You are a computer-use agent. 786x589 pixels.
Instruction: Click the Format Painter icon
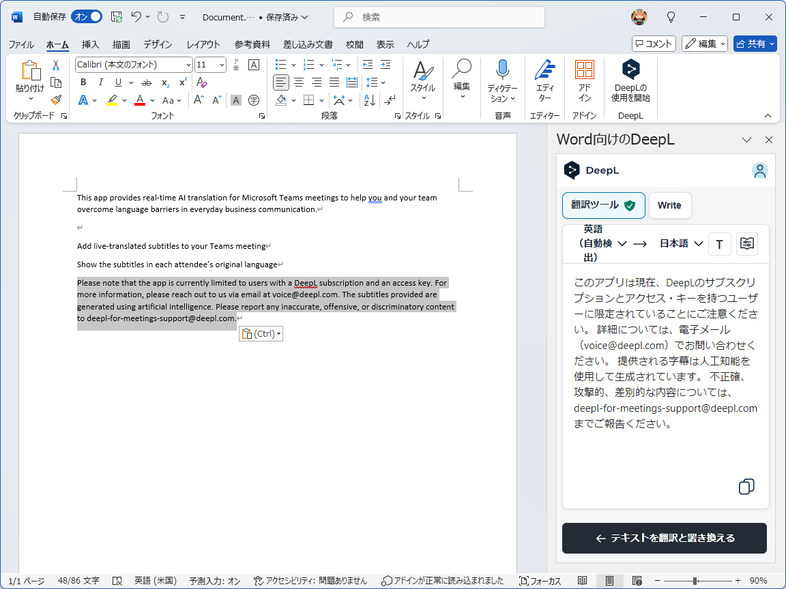[x=57, y=100]
